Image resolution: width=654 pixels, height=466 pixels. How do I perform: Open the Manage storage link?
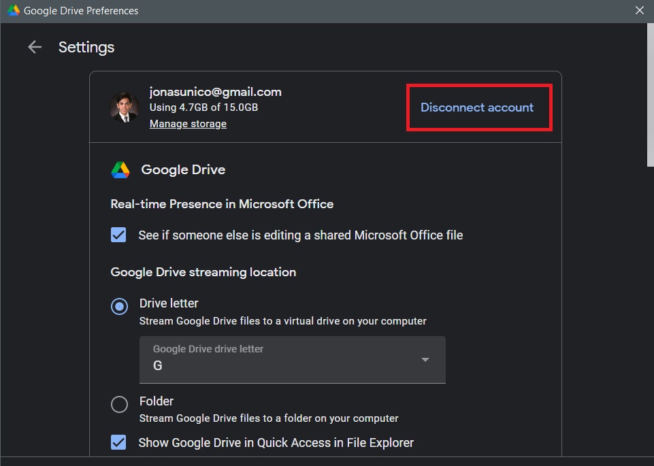tap(188, 124)
